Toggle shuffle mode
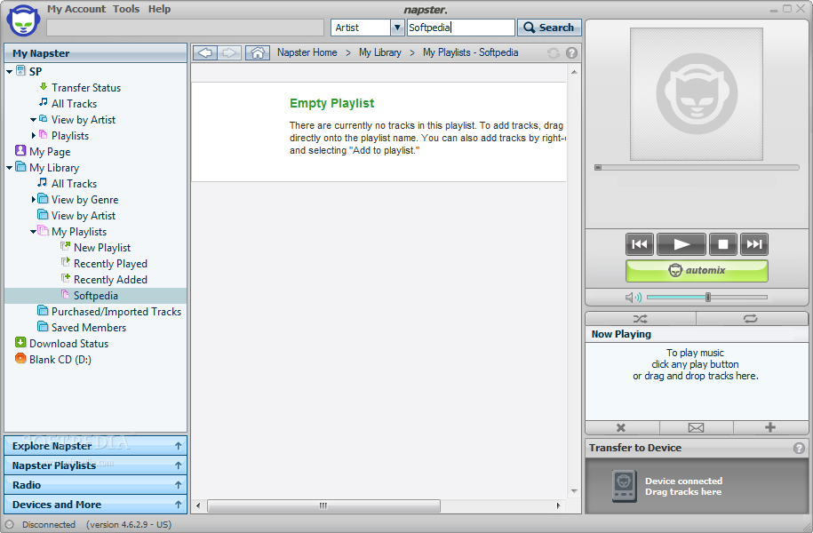813x533 pixels. click(641, 319)
